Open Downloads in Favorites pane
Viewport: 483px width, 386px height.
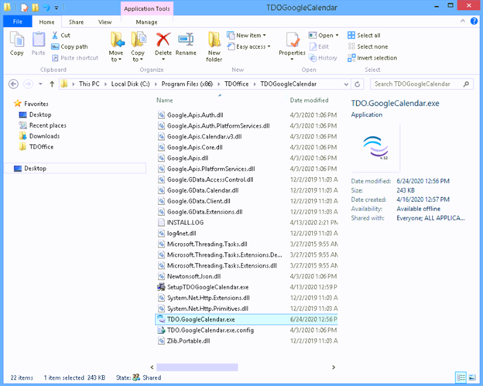(x=44, y=135)
